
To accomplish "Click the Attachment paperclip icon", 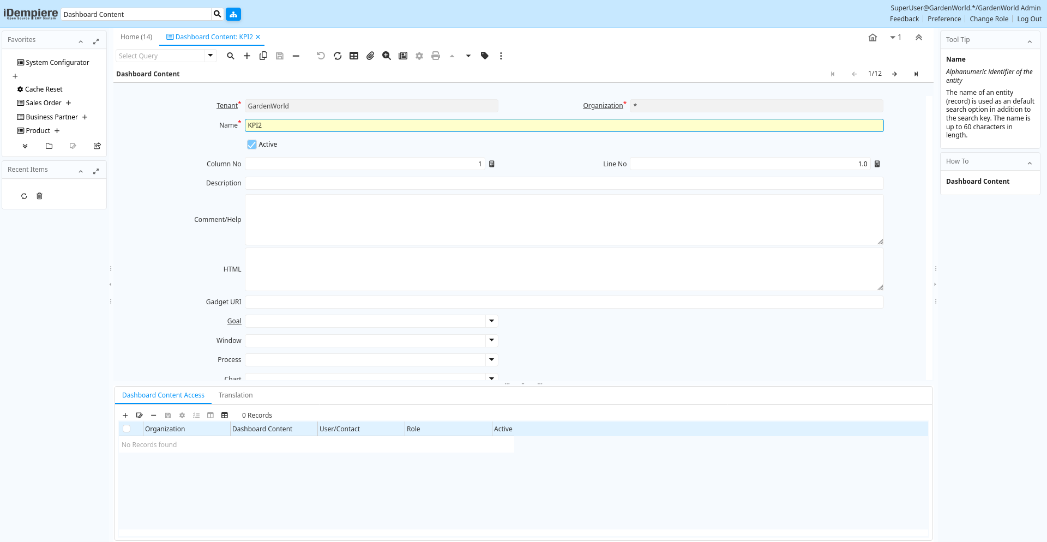I will pos(370,56).
